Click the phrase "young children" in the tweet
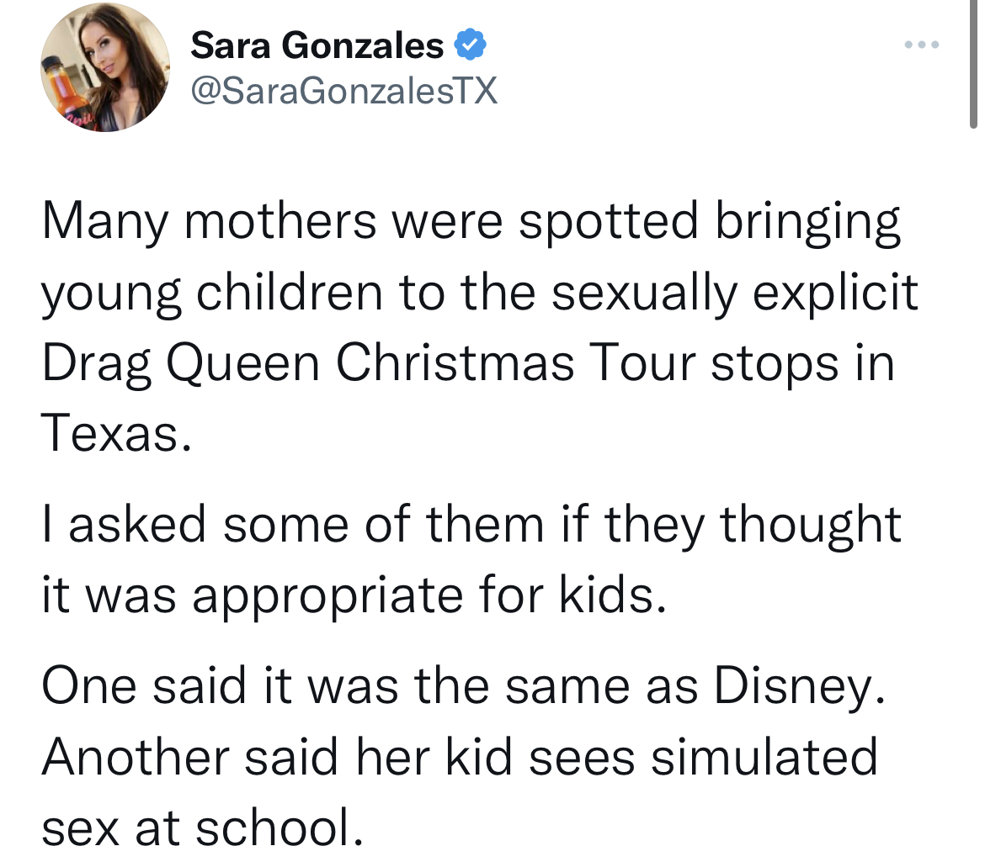 pyautogui.click(x=212, y=293)
